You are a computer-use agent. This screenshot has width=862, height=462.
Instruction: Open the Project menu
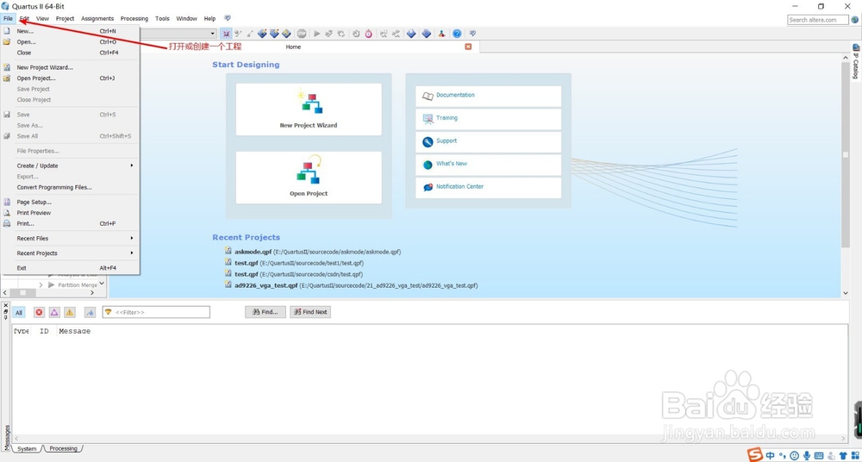[x=65, y=19]
